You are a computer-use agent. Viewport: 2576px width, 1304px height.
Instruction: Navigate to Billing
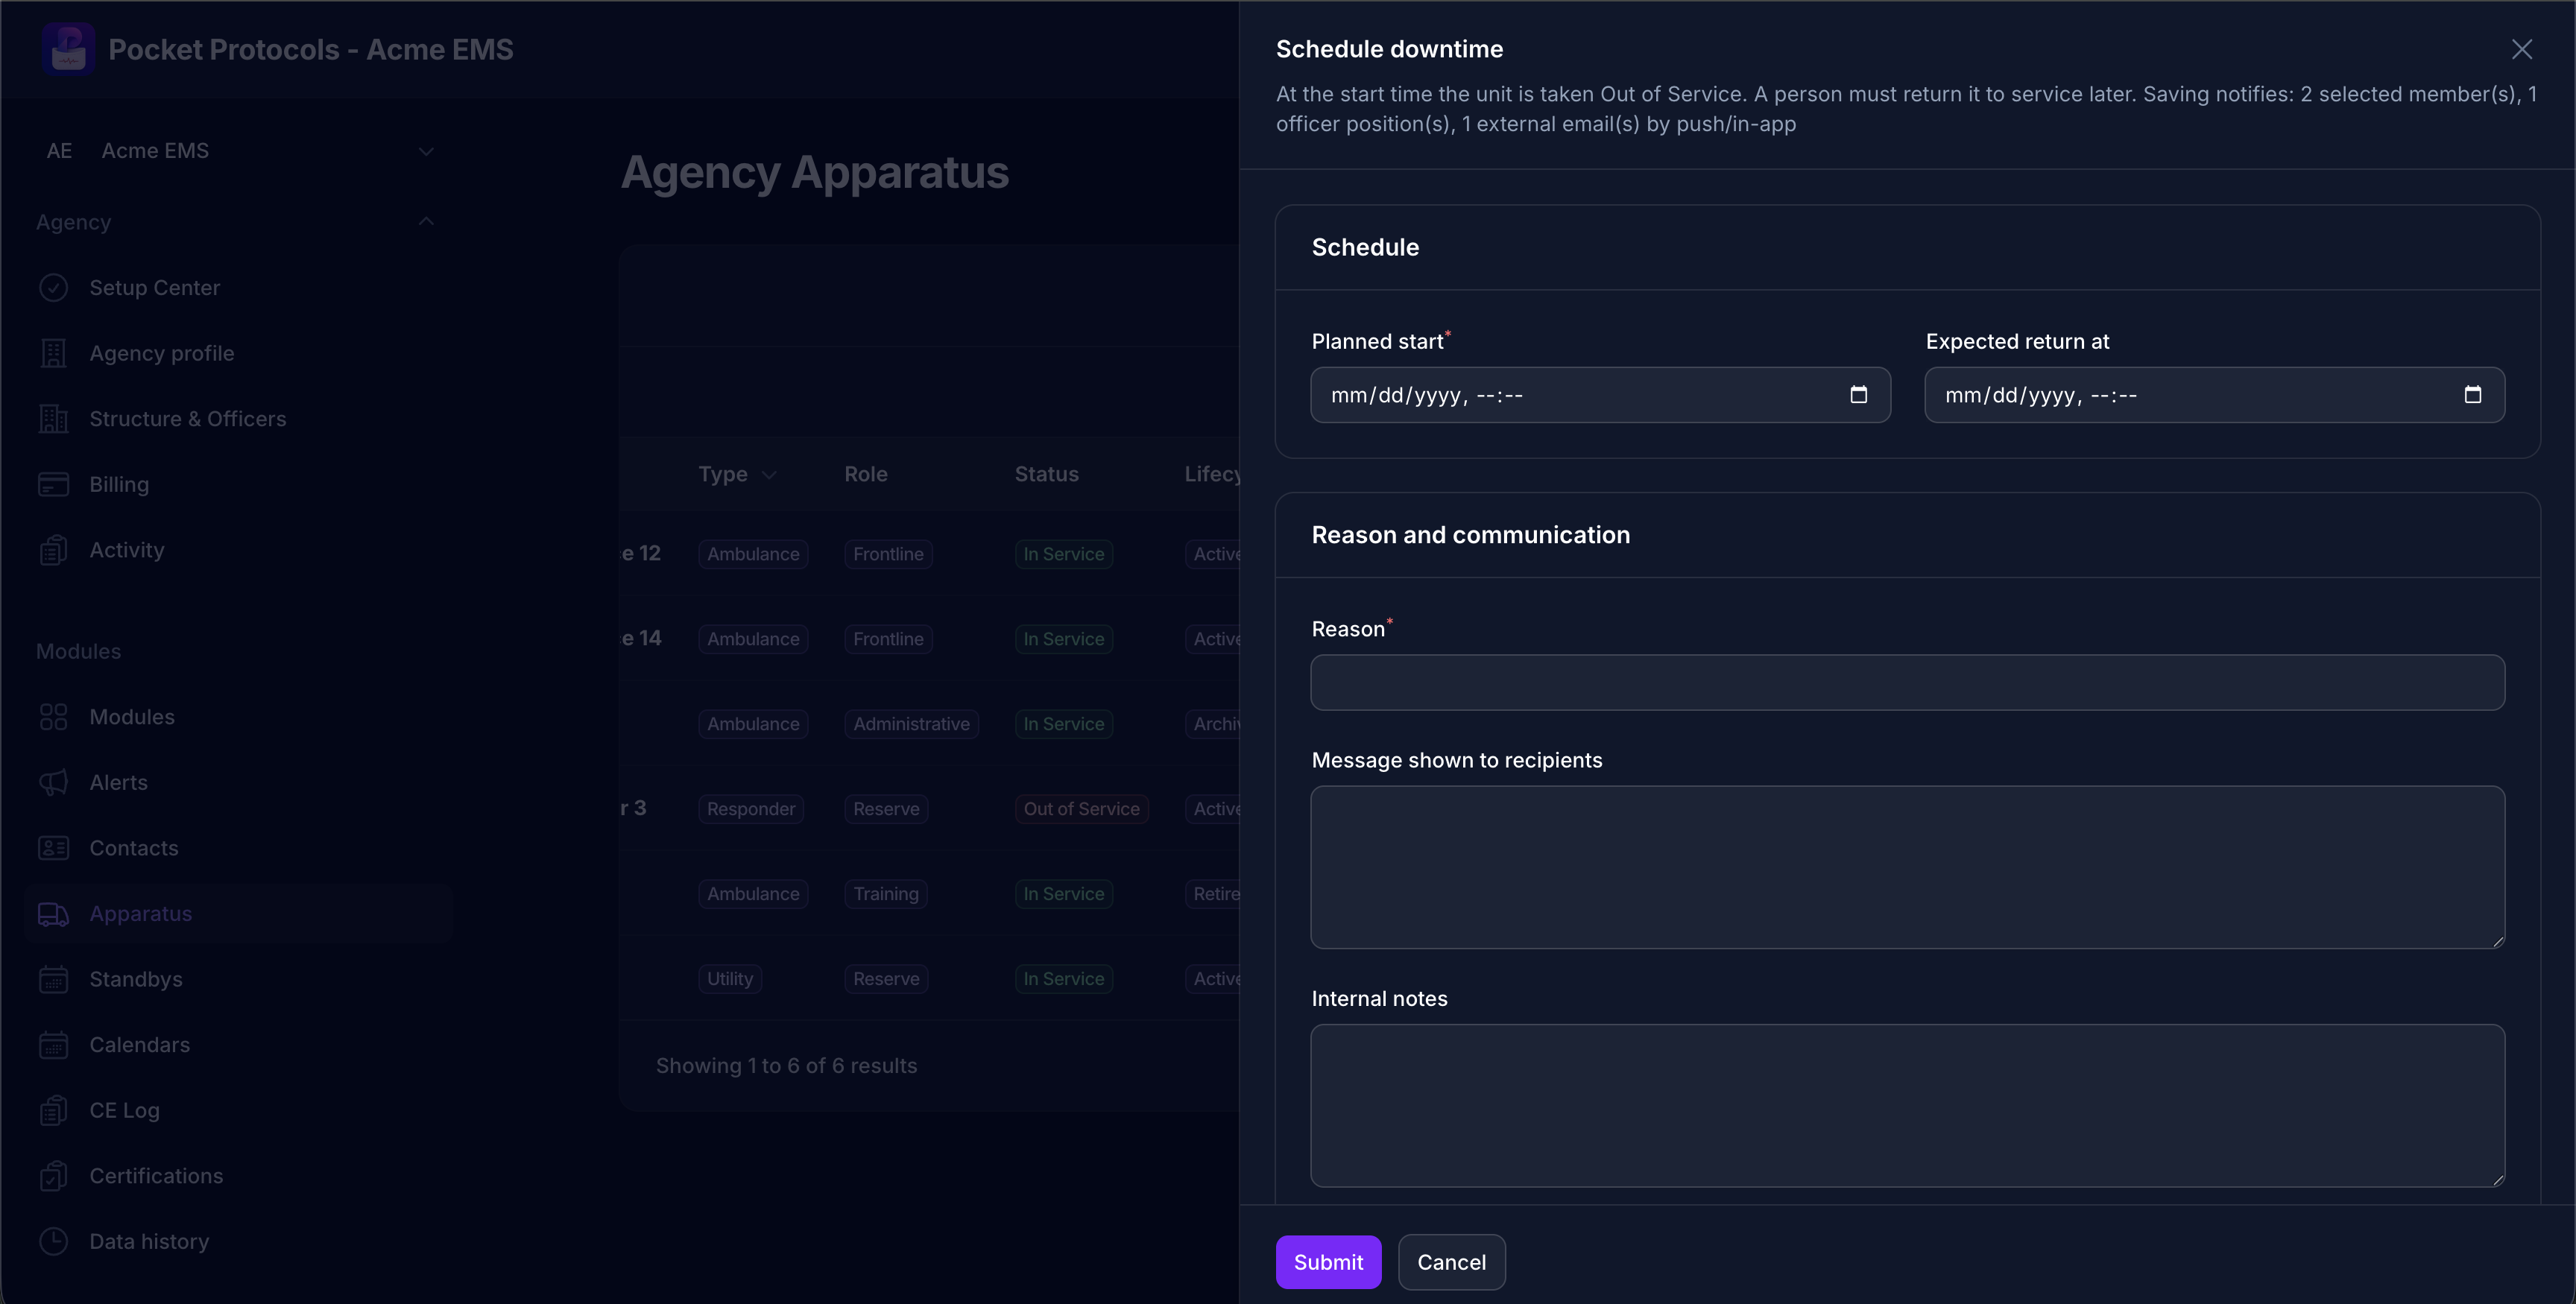238,484
